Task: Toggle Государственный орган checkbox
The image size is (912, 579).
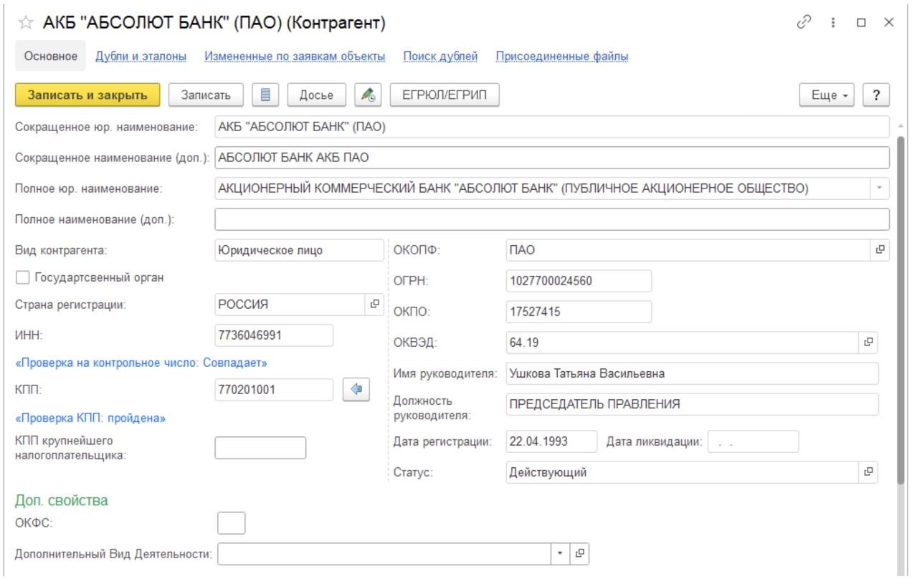Action: point(22,277)
